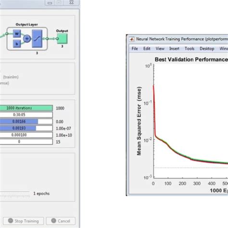Click the 1000 iterations progress bar

coord(26,108)
